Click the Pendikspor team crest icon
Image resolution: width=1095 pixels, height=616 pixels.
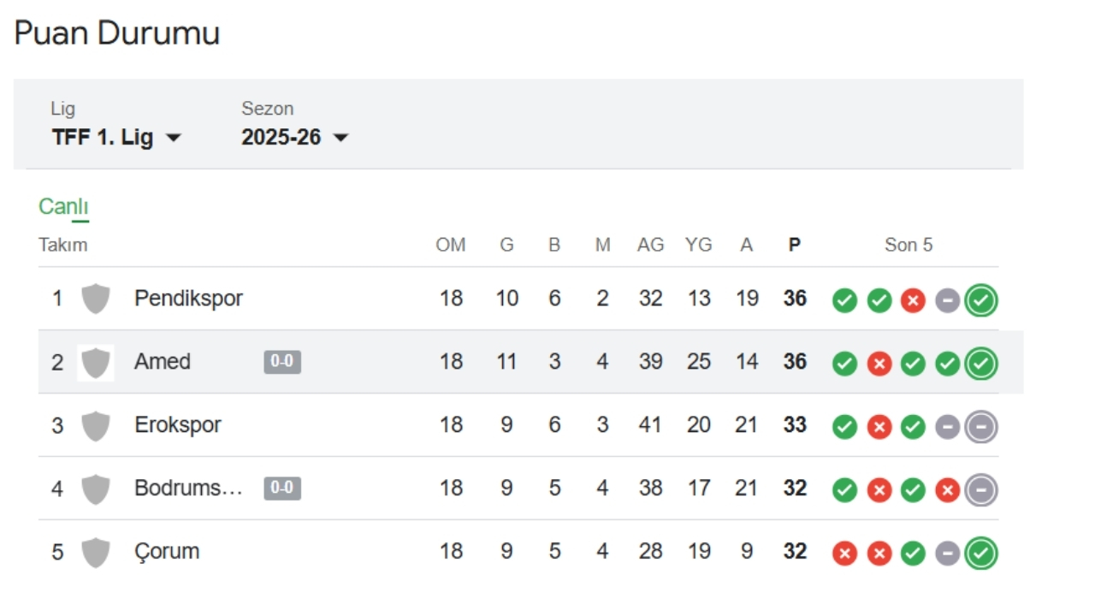tap(95, 299)
